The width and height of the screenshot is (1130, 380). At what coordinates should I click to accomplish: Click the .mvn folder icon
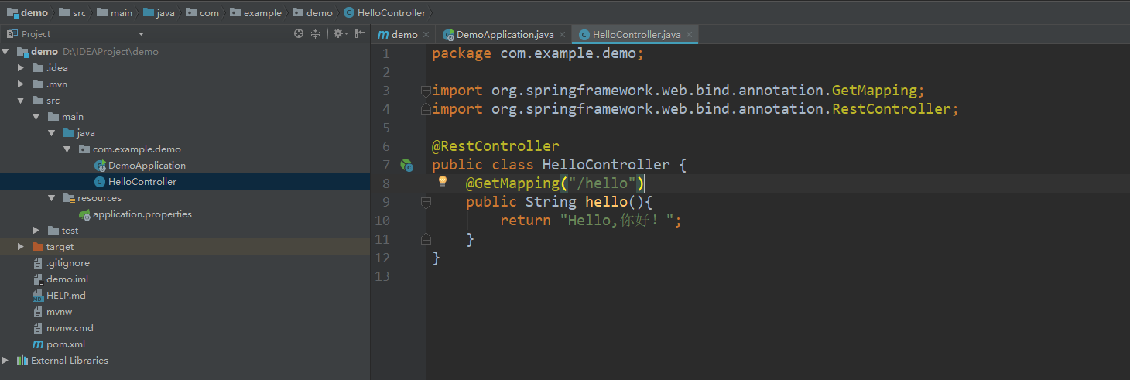pos(38,84)
